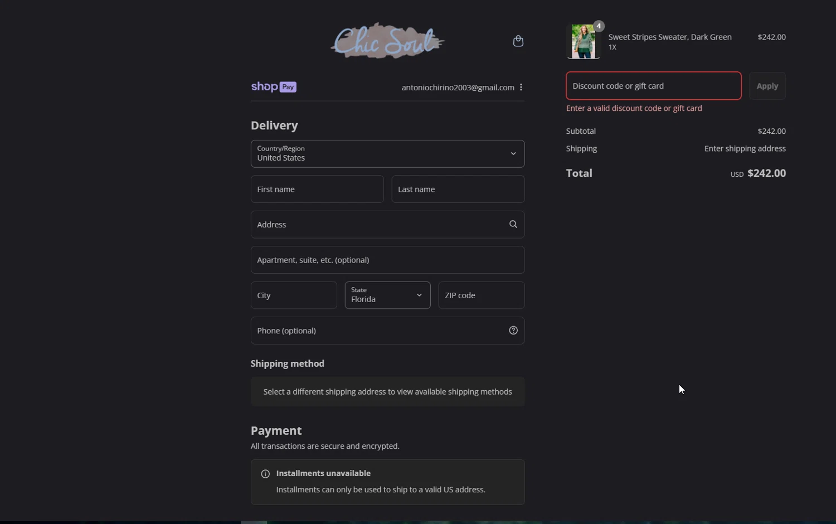Click the phone help question mark icon
Image resolution: width=836 pixels, height=524 pixels.
coord(513,331)
